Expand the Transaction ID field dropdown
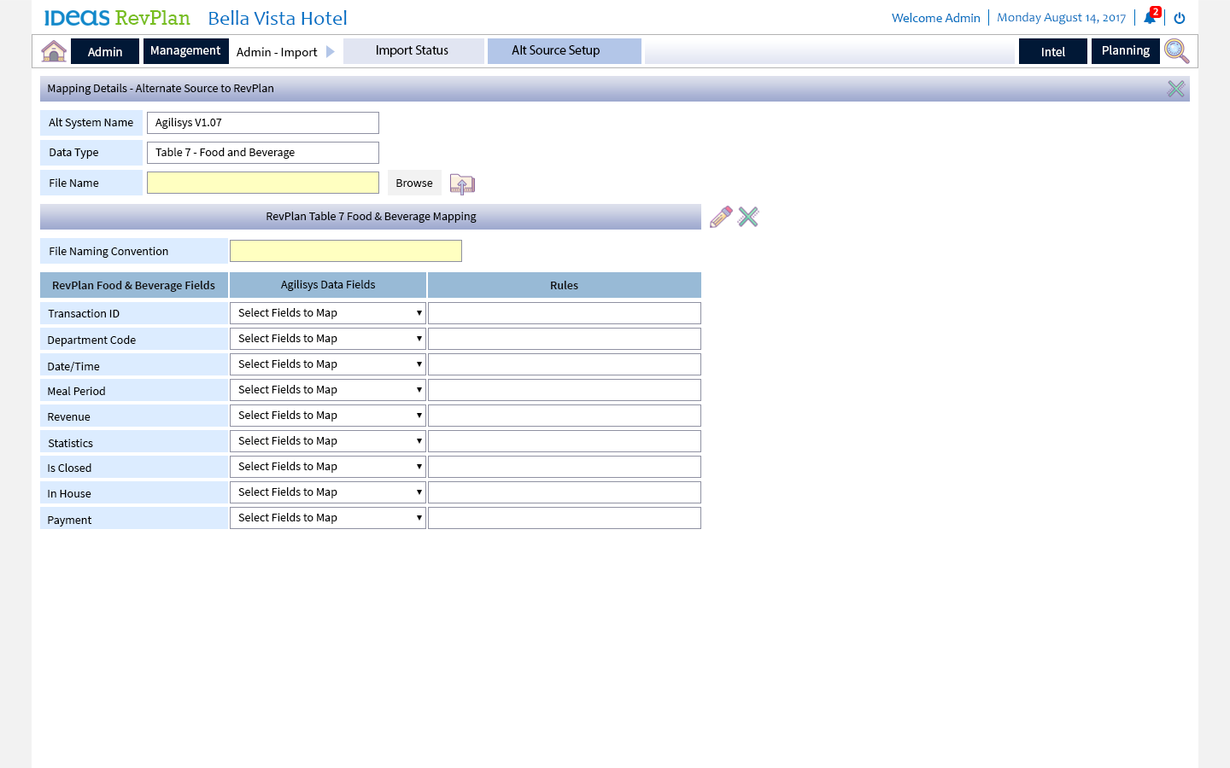This screenshot has height=768, width=1230. pos(328,313)
